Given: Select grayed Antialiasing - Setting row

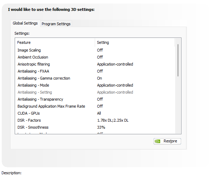Looking at the screenshot, I should pyautogui.click(x=35, y=92).
